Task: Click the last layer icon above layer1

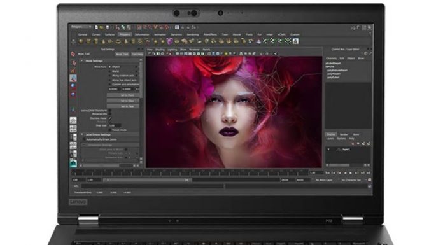Action: [x=369, y=144]
